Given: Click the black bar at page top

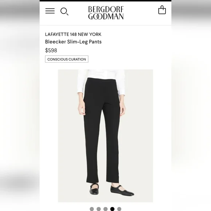Looking at the screenshot, I should pyautogui.click(x=105, y=1).
